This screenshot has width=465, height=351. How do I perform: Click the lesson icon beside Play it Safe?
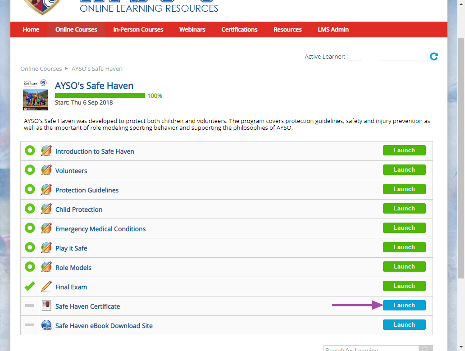46,247
